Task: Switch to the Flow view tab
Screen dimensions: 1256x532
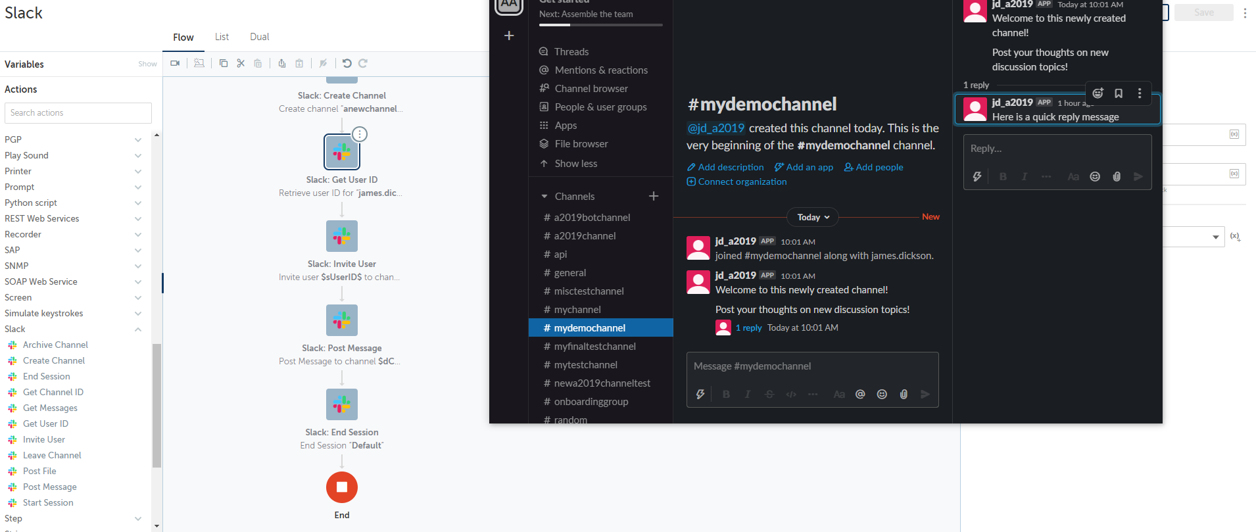Action: (183, 37)
